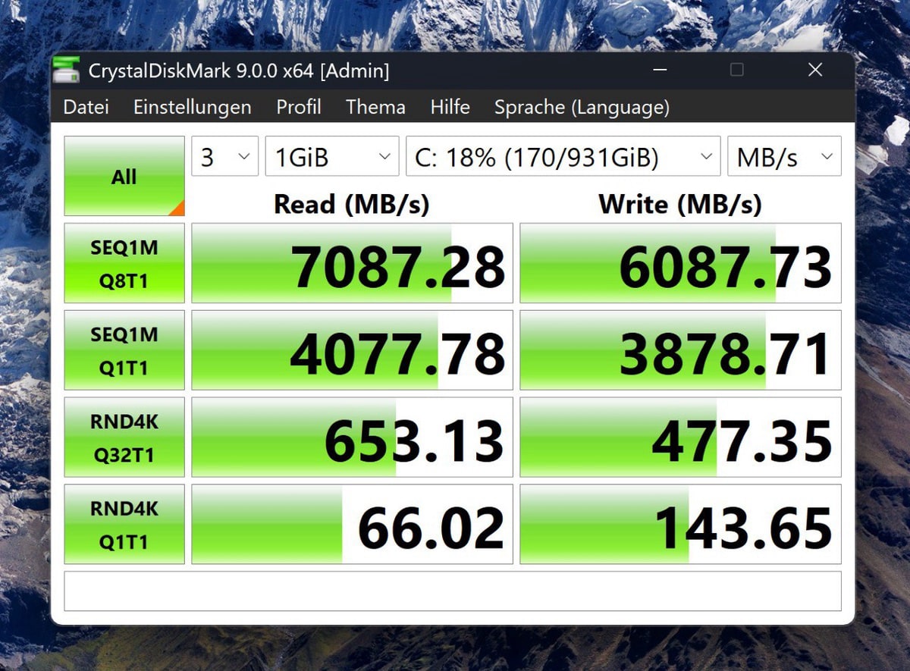This screenshot has height=671, width=910.
Task: Open the Datei menu
Action: pyautogui.click(x=86, y=108)
